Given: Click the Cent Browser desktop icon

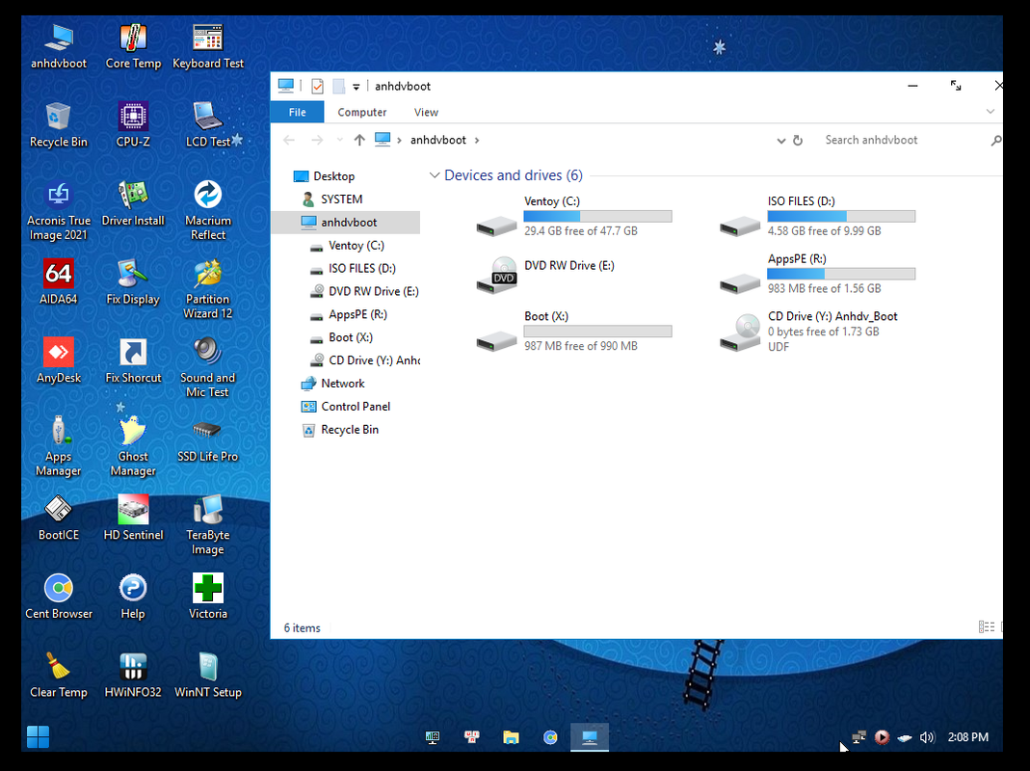Looking at the screenshot, I should point(59,597).
